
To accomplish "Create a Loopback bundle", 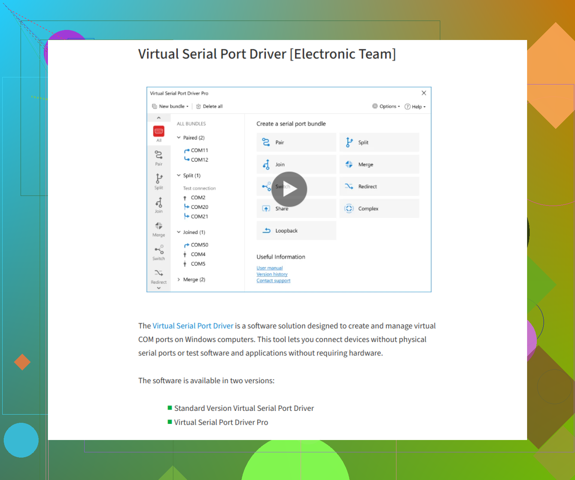I will click(x=296, y=231).
